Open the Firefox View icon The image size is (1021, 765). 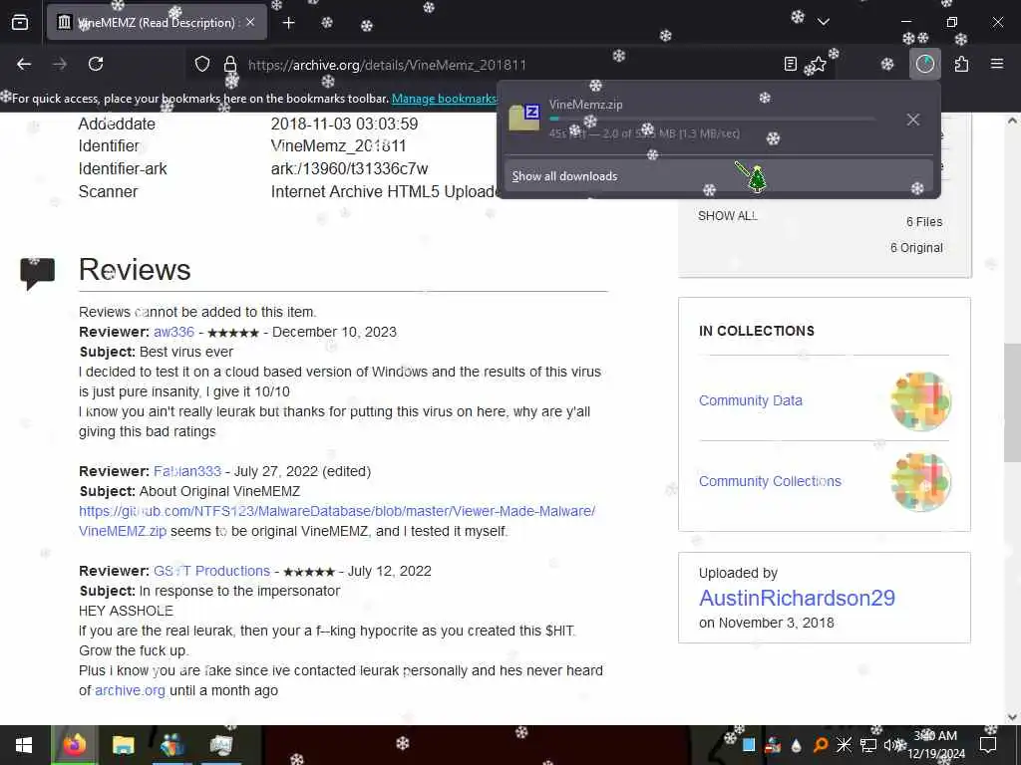[x=20, y=23]
